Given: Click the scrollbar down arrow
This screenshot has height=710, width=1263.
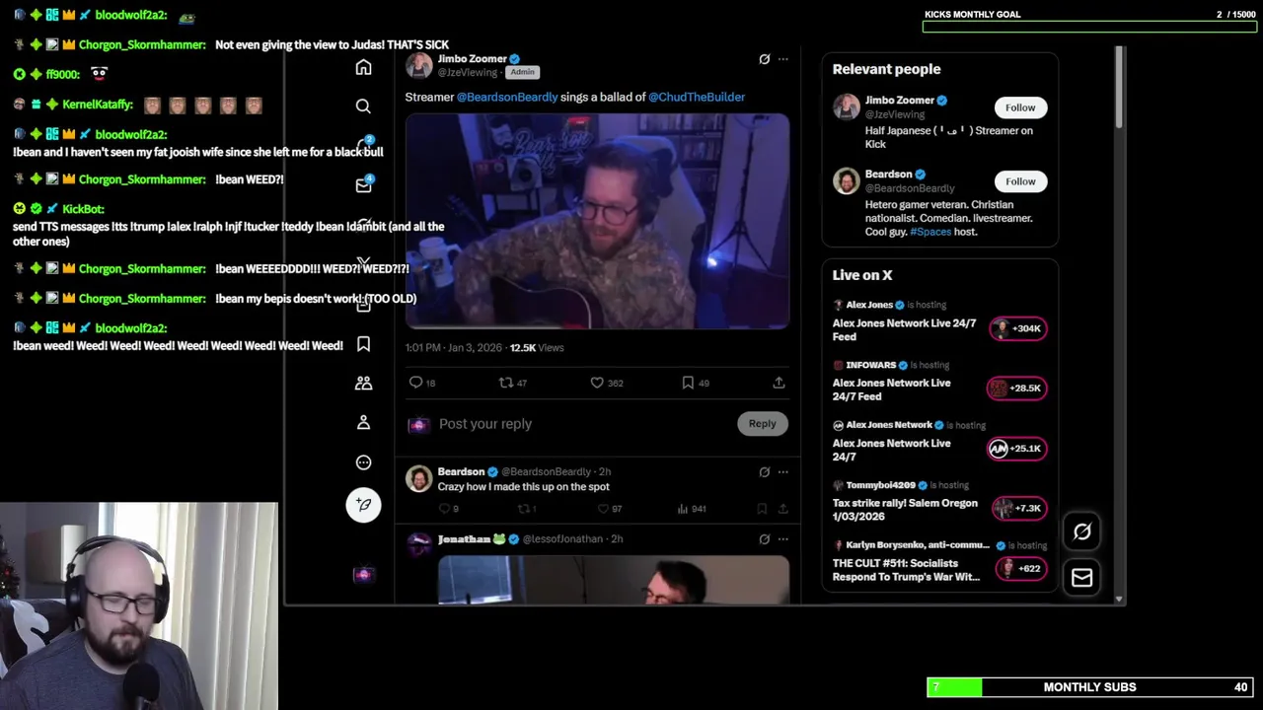Looking at the screenshot, I should point(1119,599).
